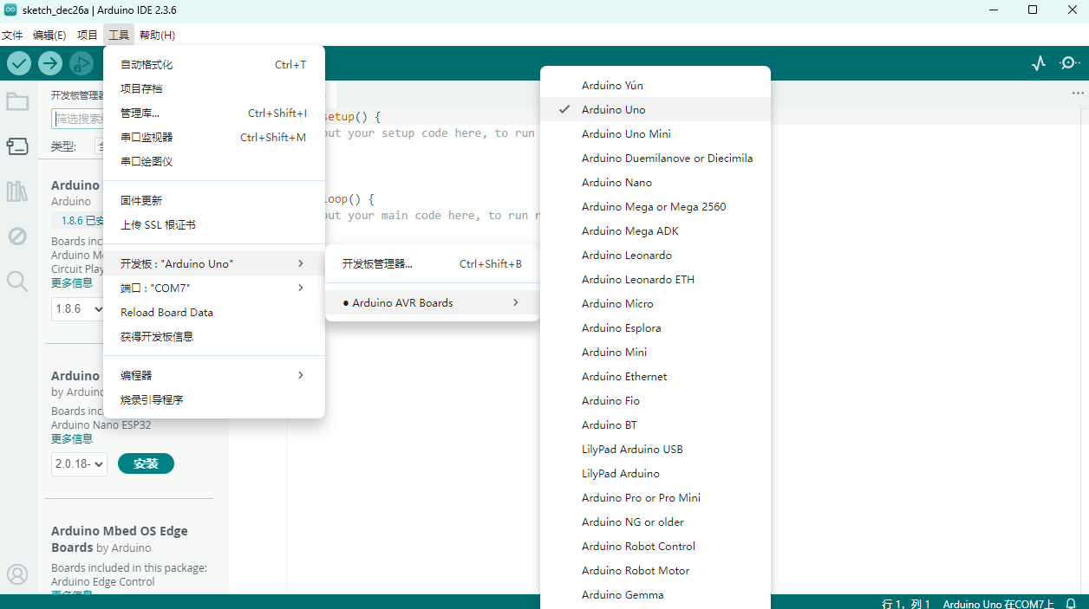Select Arduino Leonardo ETH board
The image size is (1089, 609).
(655, 279)
